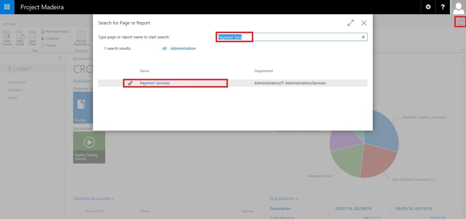Viewport: 466px width, 219px height.
Task: Open the user profile avatar
Action: point(458,7)
